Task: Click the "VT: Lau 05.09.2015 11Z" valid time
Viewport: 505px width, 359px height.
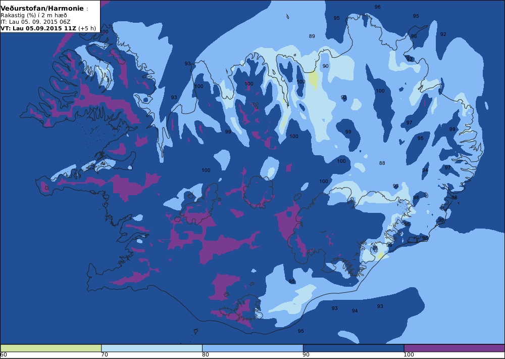Action: click(x=38, y=28)
